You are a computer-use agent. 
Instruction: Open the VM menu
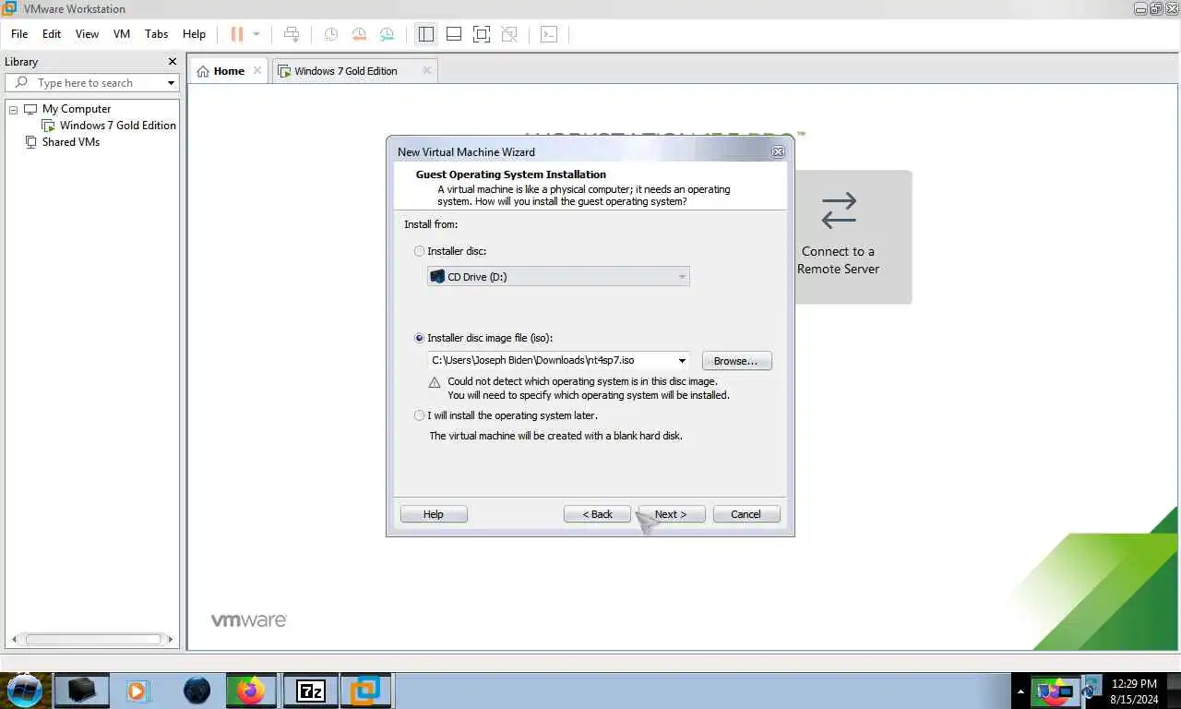[x=122, y=34]
